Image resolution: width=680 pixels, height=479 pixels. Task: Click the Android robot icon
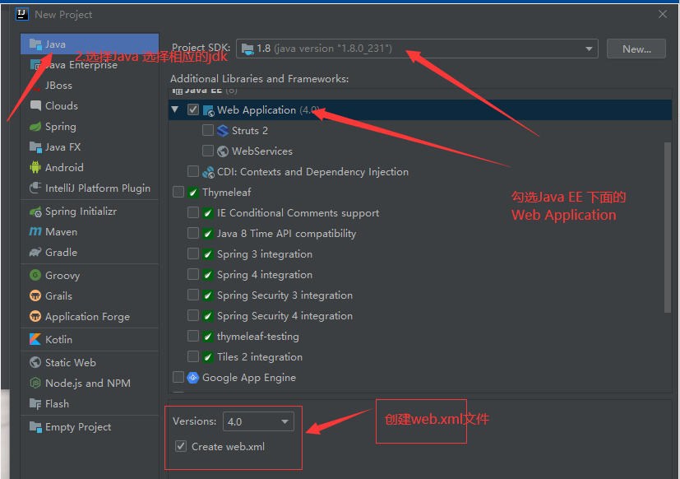point(35,167)
